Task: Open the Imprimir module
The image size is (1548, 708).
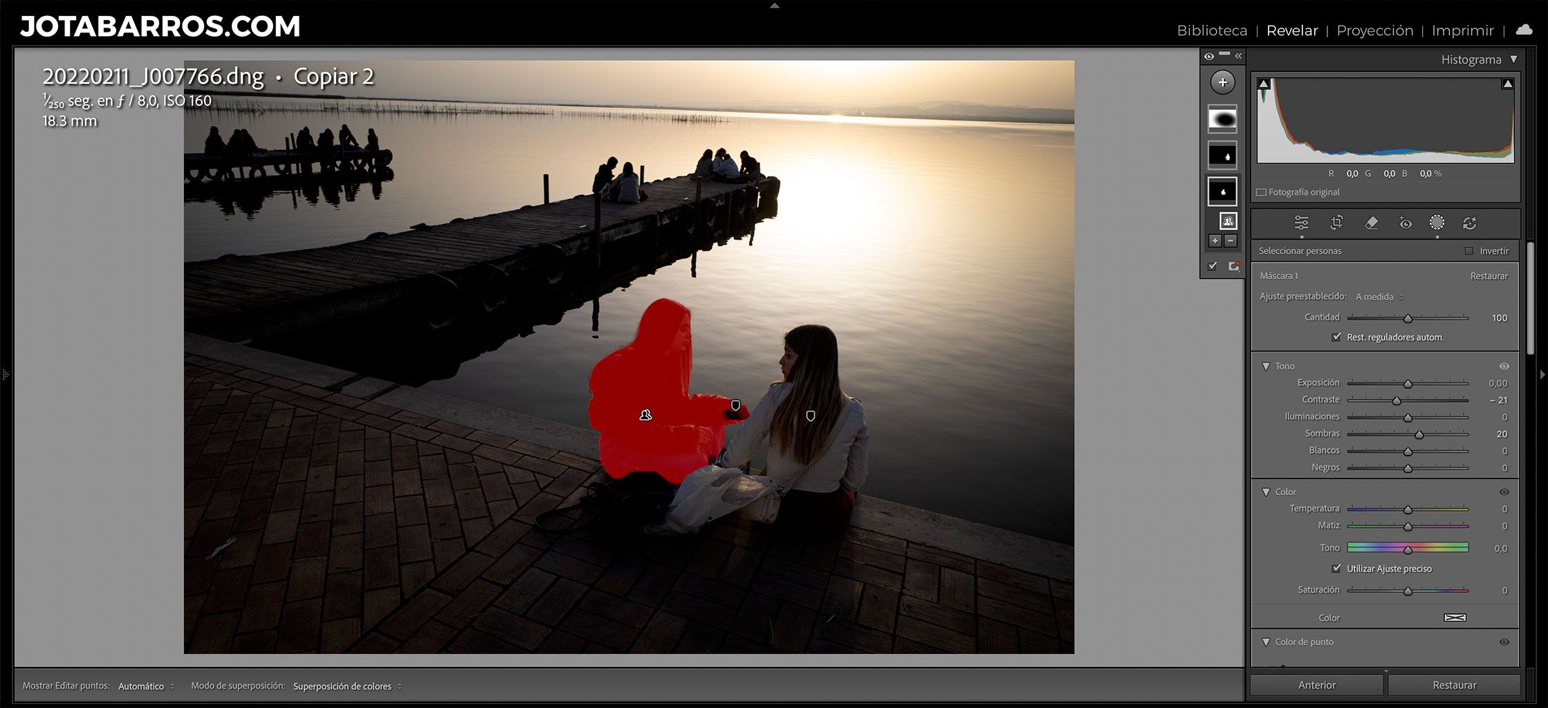Action: coord(1462,30)
